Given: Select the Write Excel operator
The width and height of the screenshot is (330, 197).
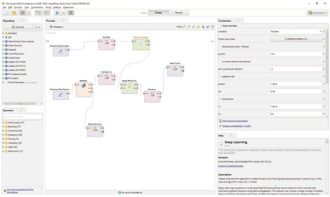Looking at the screenshot, I should click(x=175, y=70).
